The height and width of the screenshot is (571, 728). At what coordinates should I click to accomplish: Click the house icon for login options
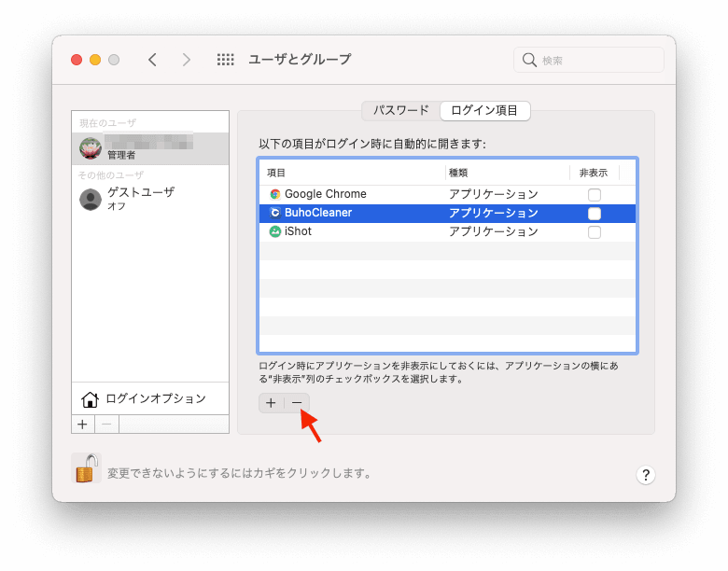coord(90,399)
